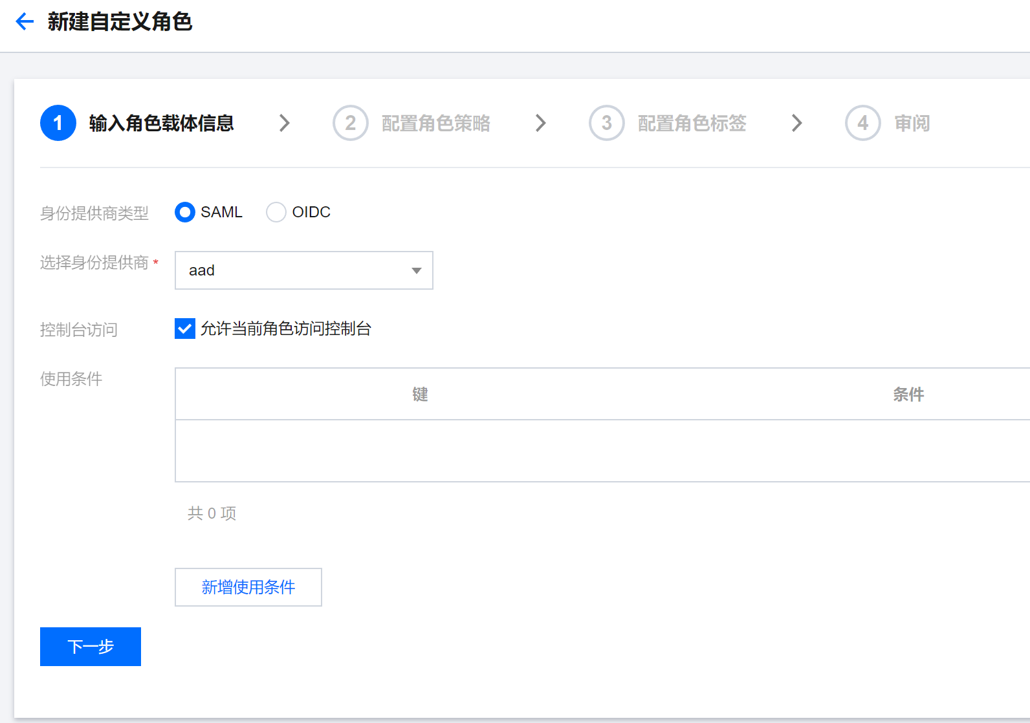
Task: Click the step 2 circle icon
Action: coord(350,123)
